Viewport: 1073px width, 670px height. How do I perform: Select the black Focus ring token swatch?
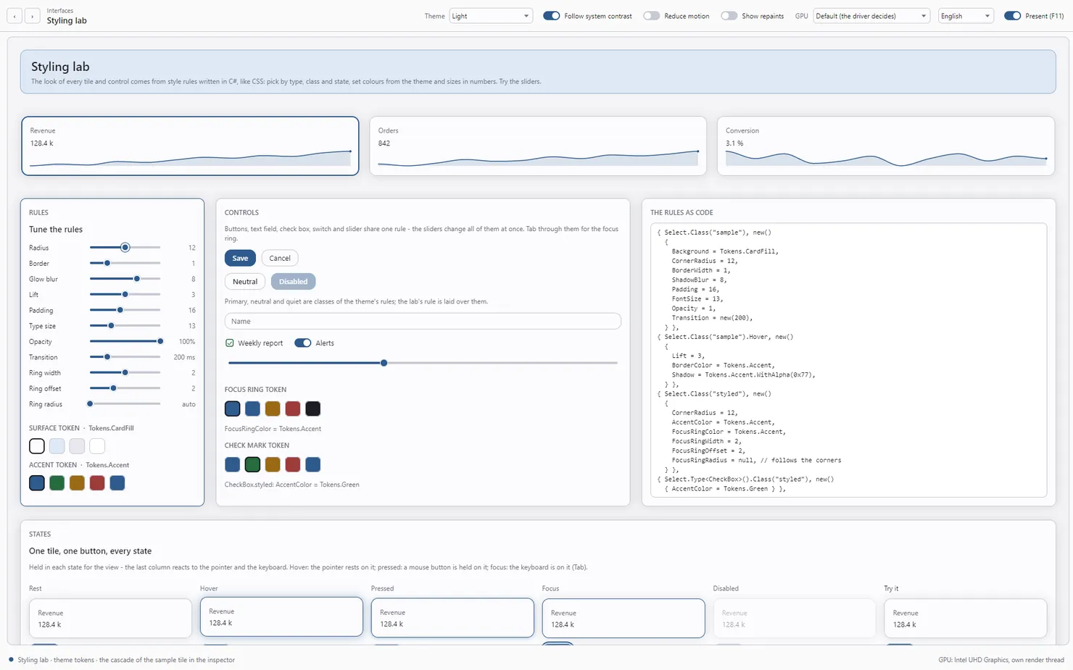tap(313, 409)
